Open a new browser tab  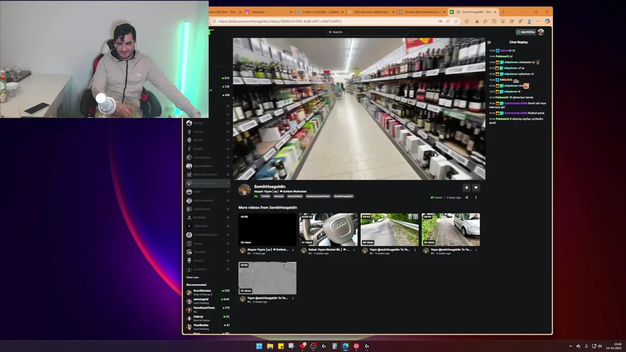point(503,12)
